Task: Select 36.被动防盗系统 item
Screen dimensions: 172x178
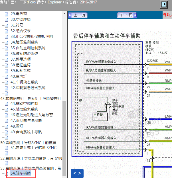Action: pos(24,54)
